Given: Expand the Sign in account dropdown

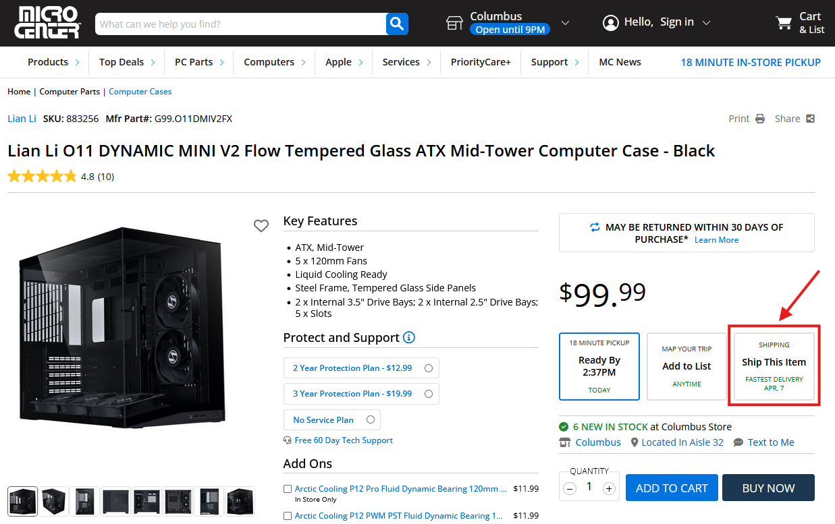Looking at the screenshot, I should [x=706, y=23].
